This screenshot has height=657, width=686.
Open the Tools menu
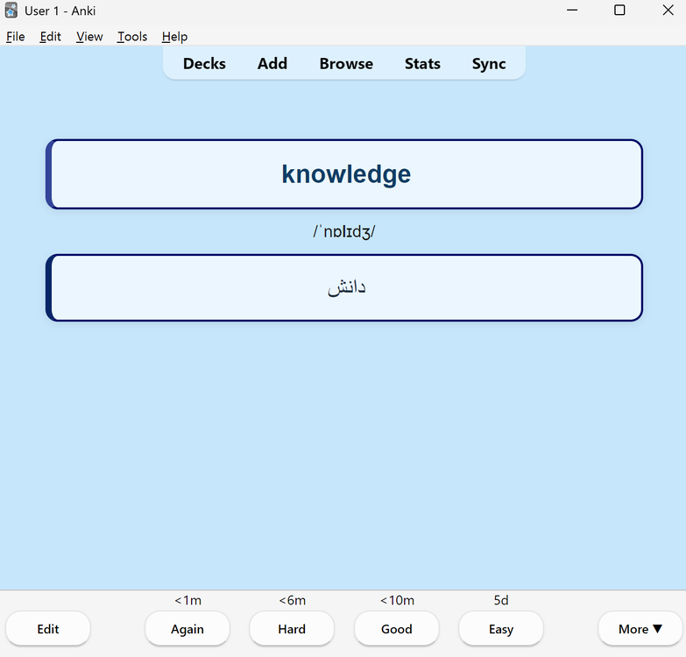point(132,37)
